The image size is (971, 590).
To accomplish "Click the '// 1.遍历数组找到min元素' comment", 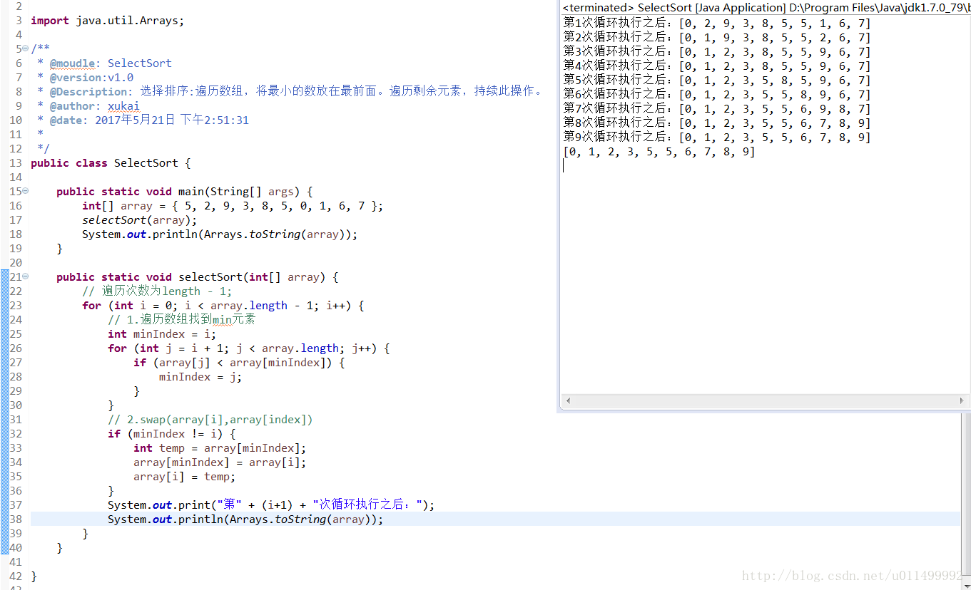I will click(182, 320).
